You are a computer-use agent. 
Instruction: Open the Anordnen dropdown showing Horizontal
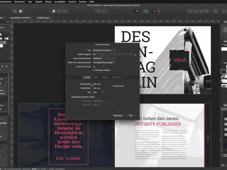[104, 101]
